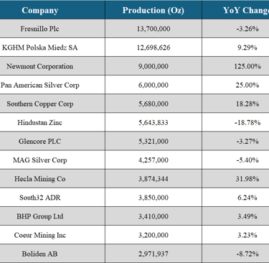This screenshot has height=263, width=269.
Task: Click the -18.78% YoY change value
Action: pos(247,122)
